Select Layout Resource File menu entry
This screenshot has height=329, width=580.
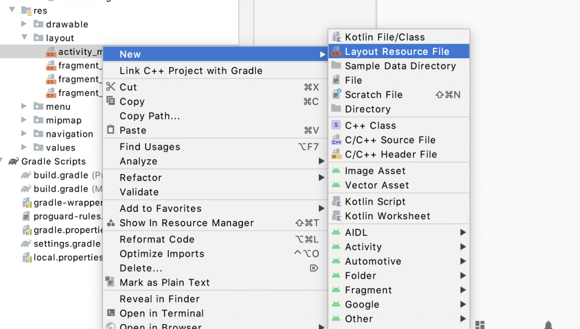pyautogui.click(x=396, y=51)
